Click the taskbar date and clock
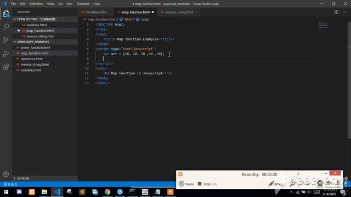This screenshot has height=197, width=351. point(329,192)
